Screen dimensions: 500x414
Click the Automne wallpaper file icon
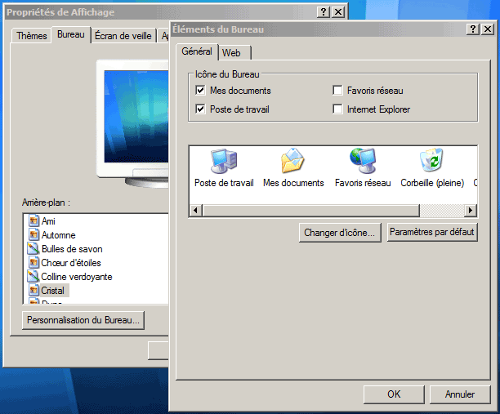point(33,234)
